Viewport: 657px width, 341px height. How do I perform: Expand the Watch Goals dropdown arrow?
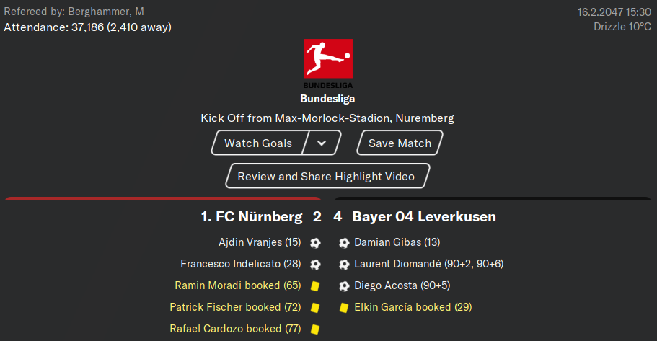tap(322, 143)
